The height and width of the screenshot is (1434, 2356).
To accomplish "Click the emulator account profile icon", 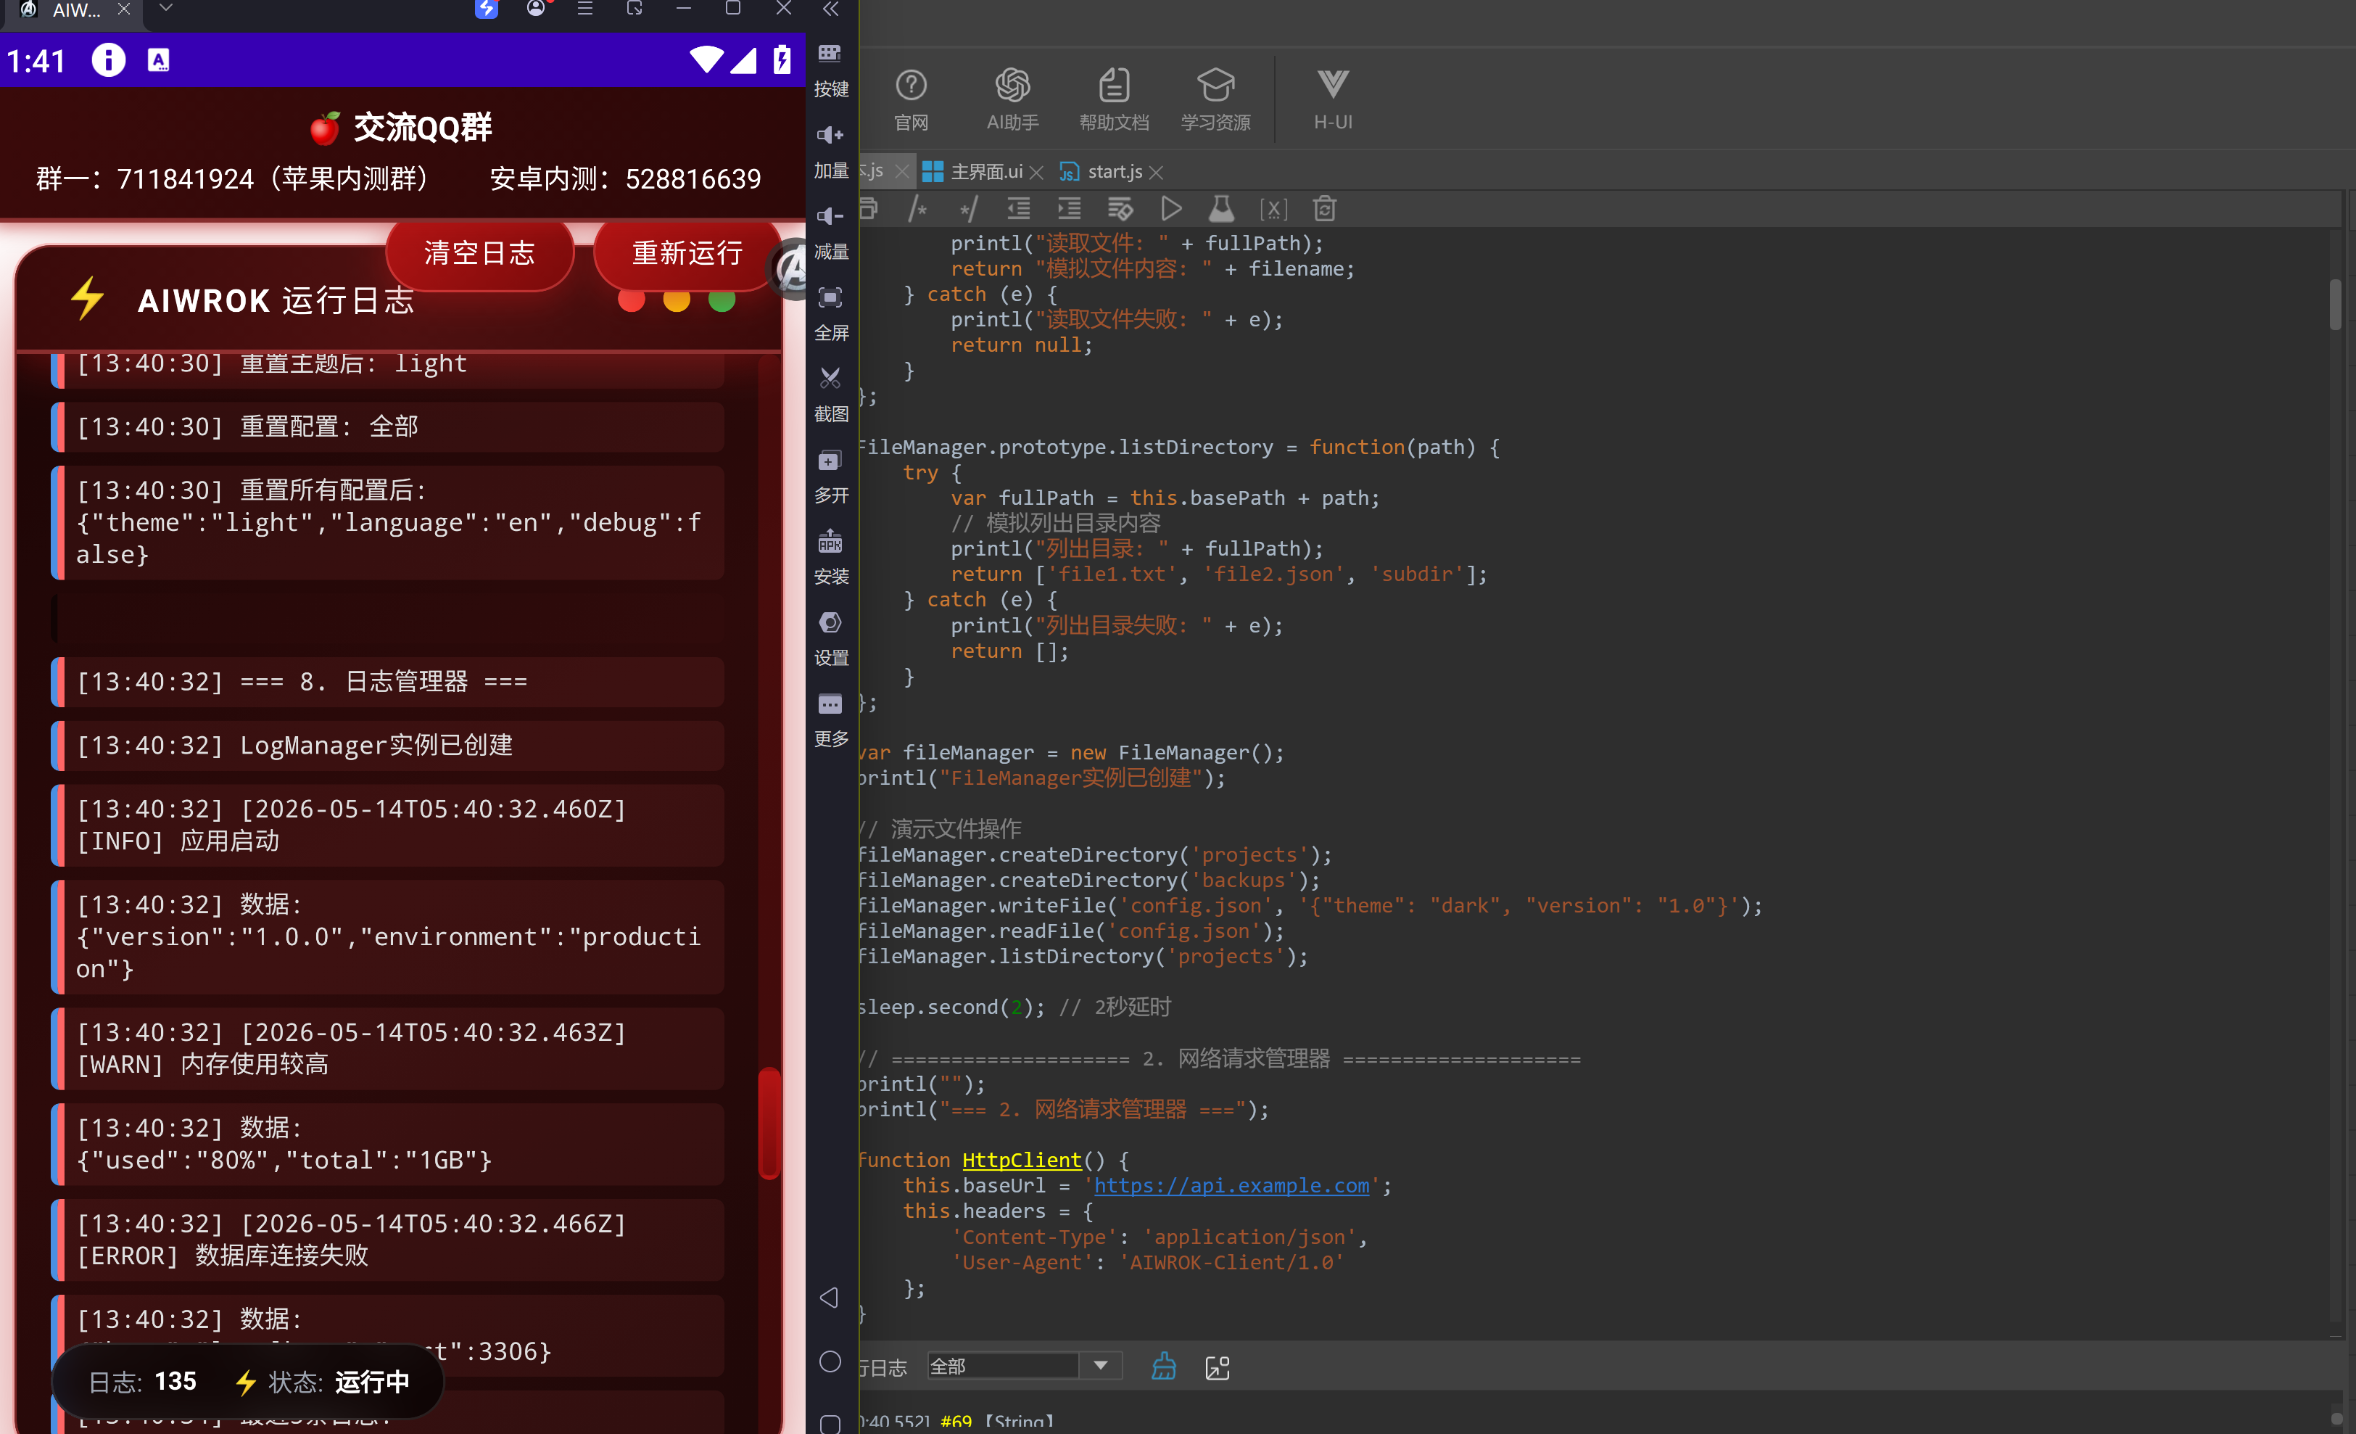I will 537,9.
